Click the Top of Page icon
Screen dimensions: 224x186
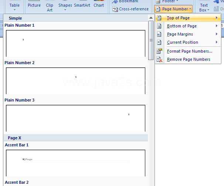[159, 18]
